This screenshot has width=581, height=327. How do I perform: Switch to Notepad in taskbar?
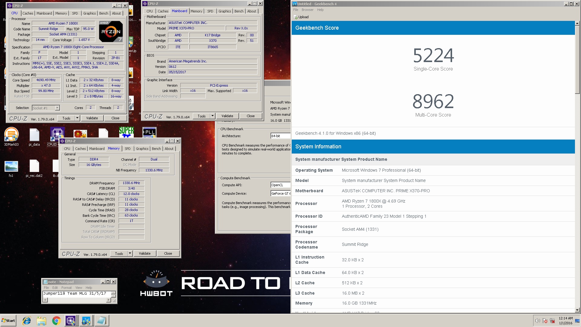[102, 321]
